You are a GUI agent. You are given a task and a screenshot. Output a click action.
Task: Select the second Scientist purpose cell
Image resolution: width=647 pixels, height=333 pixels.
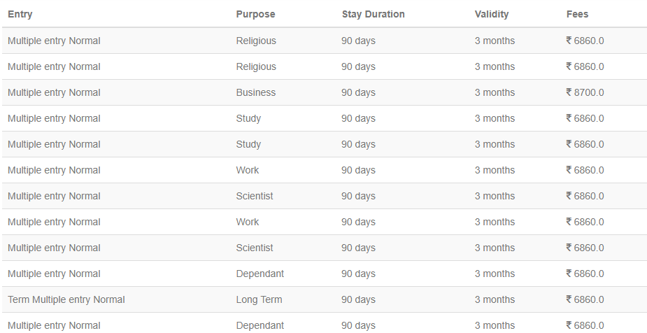(255, 248)
